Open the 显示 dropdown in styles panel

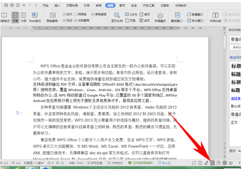[239, 151]
